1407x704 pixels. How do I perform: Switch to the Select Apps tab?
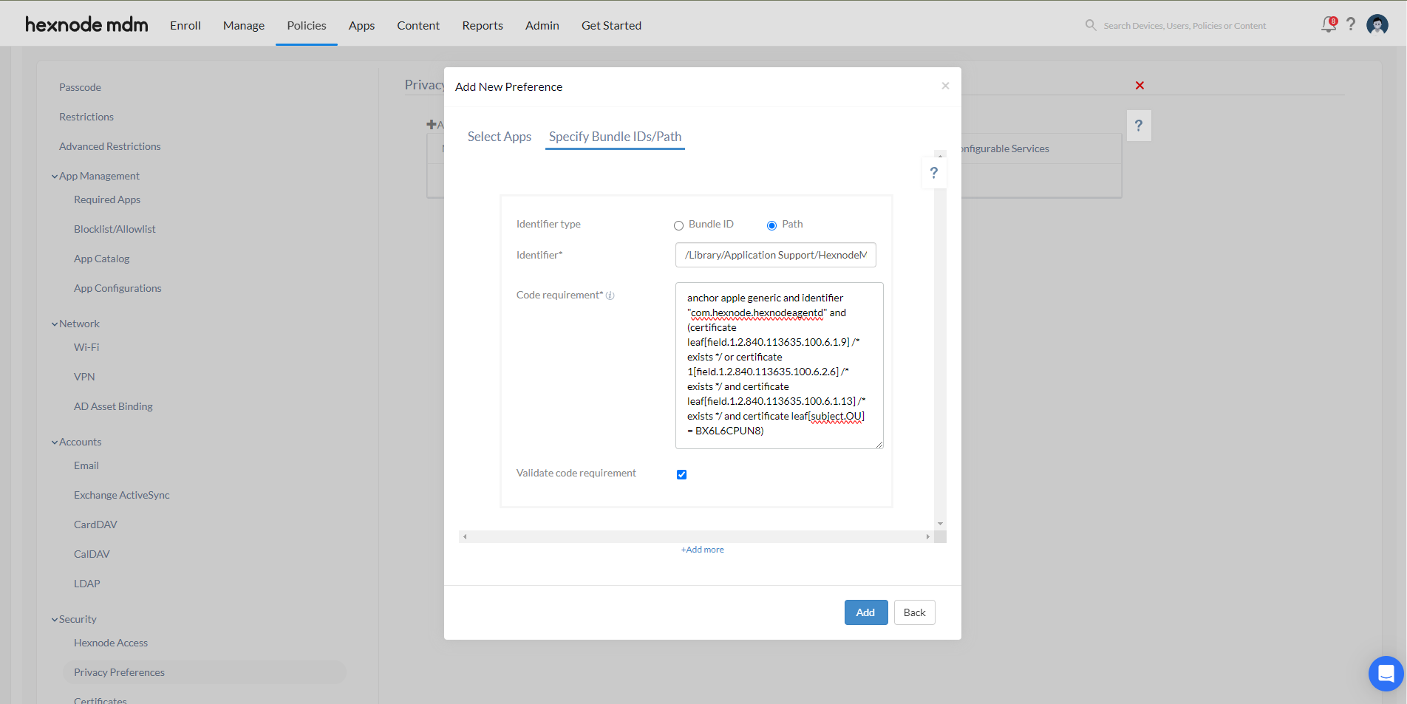coord(500,137)
